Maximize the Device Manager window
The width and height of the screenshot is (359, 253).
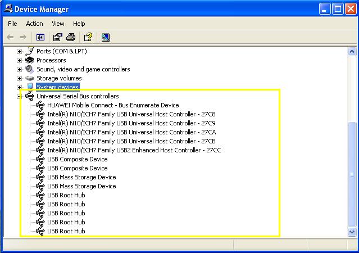tap(338, 9)
